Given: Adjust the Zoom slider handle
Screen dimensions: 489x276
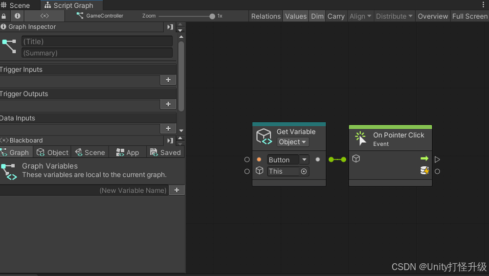Looking at the screenshot, I should point(212,16).
